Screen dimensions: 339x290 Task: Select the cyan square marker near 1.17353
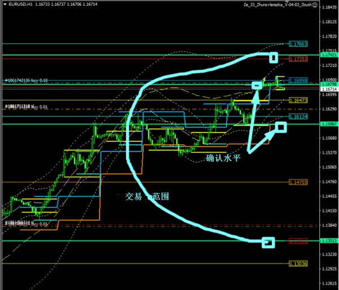point(274,57)
